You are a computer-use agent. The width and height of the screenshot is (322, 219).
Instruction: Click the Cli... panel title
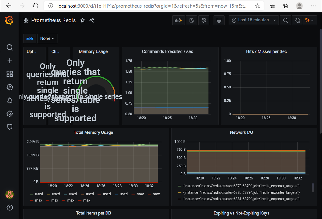55,51
